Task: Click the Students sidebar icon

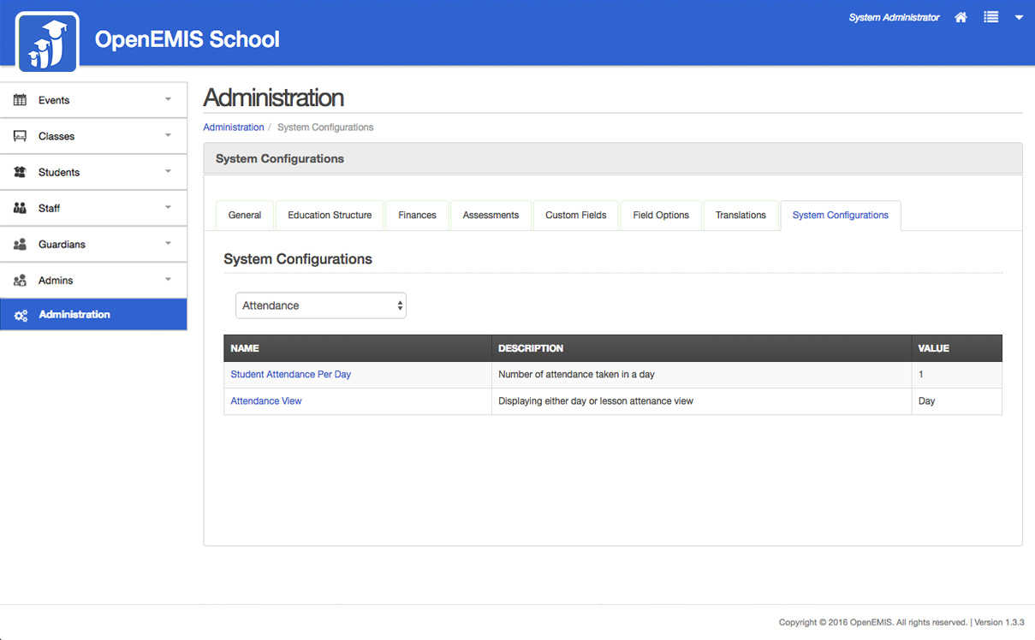Action: pyautogui.click(x=20, y=172)
